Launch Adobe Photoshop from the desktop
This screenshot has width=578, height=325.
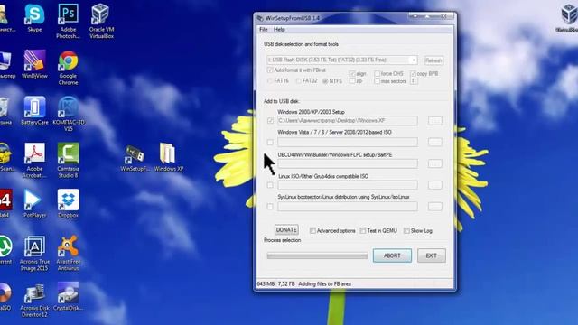pos(69,21)
